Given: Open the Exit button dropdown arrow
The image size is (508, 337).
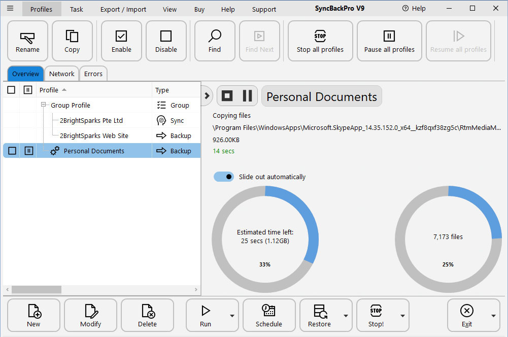Looking at the screenshot, I should 493,316.
